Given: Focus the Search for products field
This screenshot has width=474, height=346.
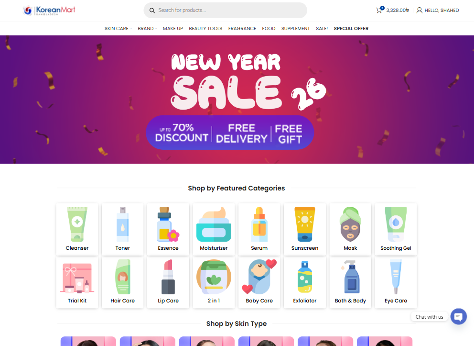Looking at the screenshot, I should [225, 11].
